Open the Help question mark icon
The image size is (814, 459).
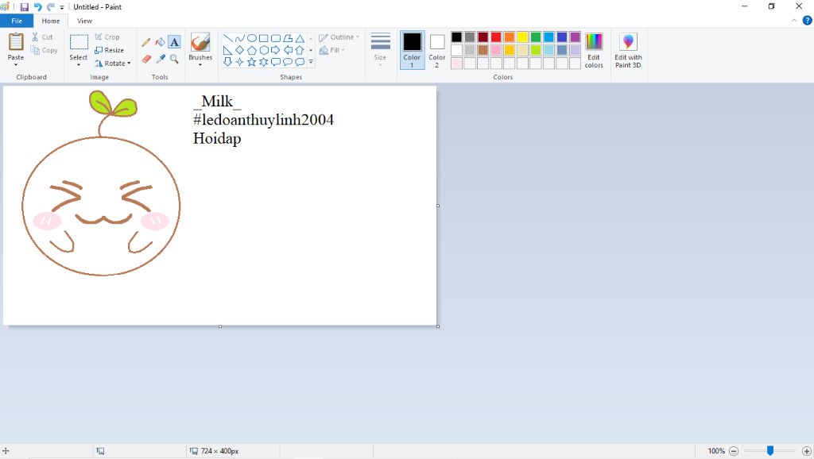click(808, 21)
